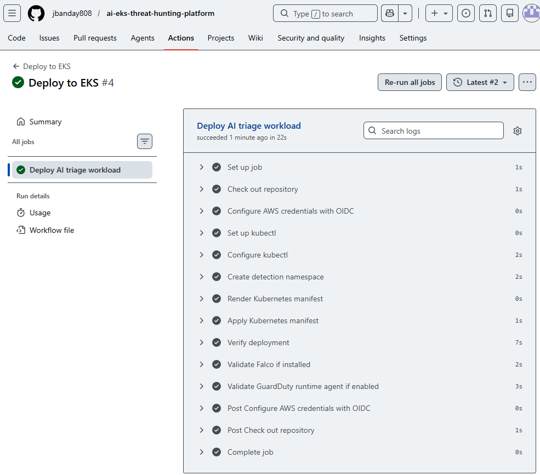This screenshot has width=540, height=475.
Task: Expand Validate GuardDuty runtime agent step
Action: coord(360,386)
